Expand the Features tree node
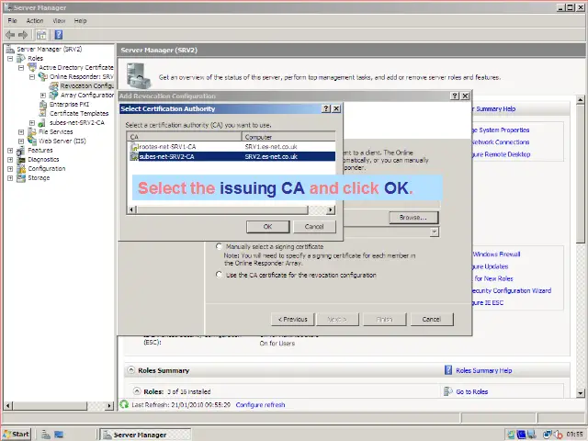 point(10,151)
